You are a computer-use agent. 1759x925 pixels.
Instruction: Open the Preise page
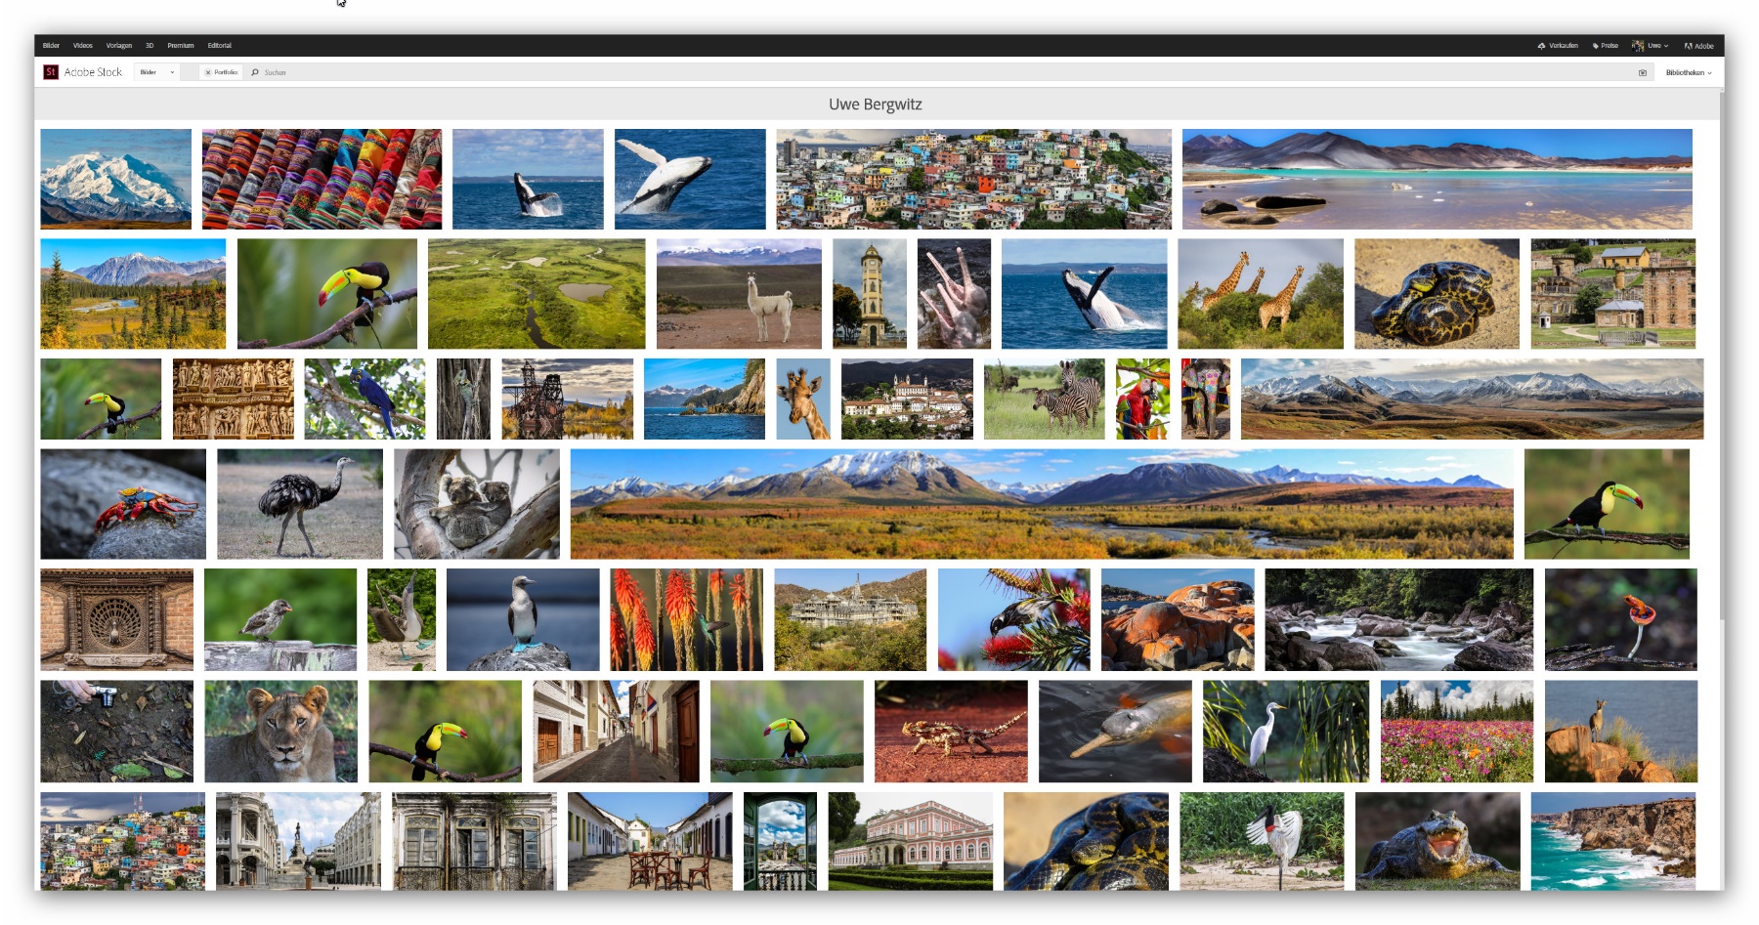[1608, 45]
